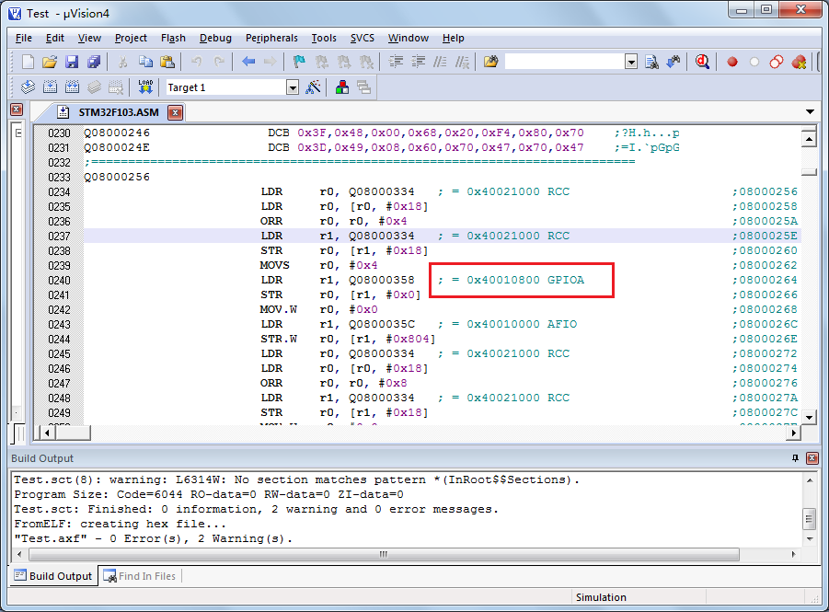Toggle breakpoint using the red dot icon
Image resolution: width=829 pixels, height=612 pixels.
732,62
